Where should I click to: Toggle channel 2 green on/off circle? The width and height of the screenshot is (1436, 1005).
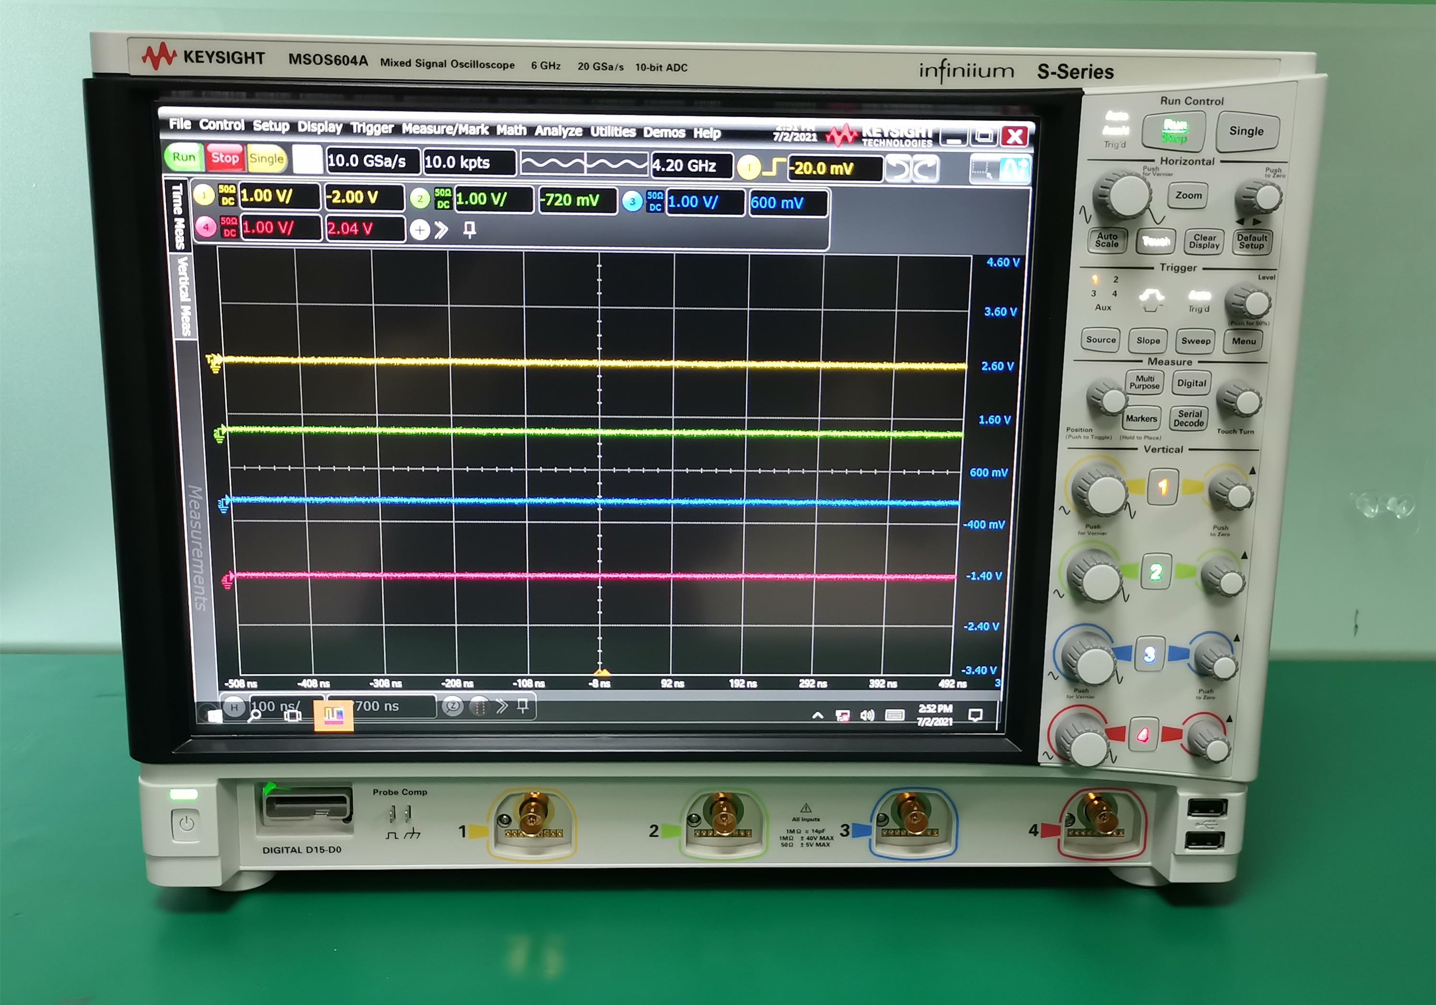[420, 199]
